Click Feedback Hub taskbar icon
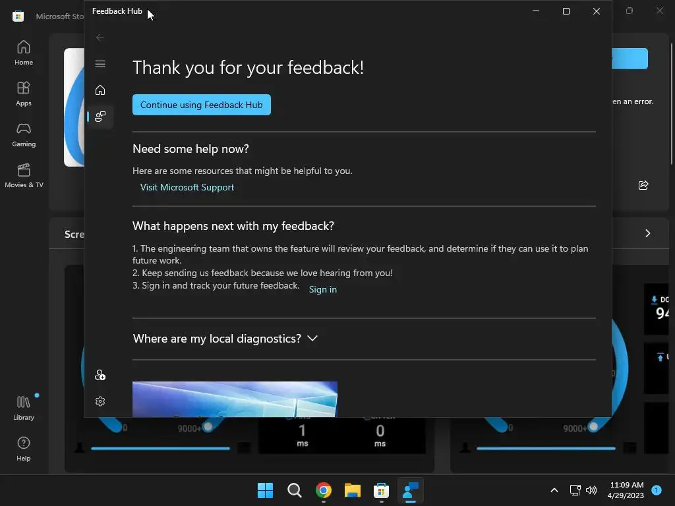Viewport: 675px width, 506px height. coord(410,490)
